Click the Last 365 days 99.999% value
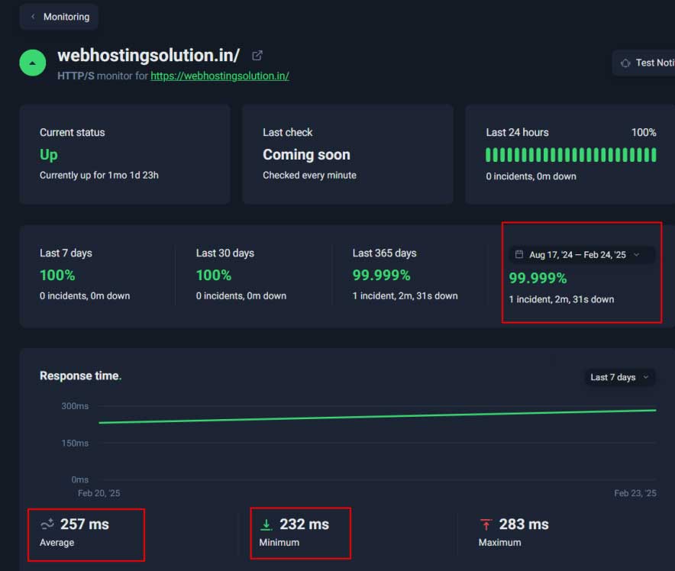Image resolution: width=675 pixels, height=571 pixels. click(x=382, y=276)
